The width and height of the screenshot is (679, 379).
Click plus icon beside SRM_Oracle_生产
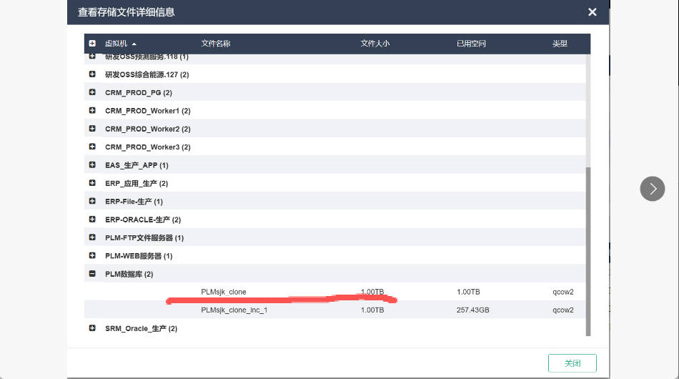pyautogui.click(x=92, y=328)
